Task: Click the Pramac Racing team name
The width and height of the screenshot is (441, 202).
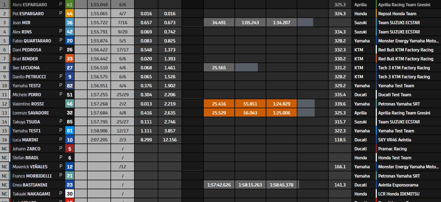Action: point(392,149)
